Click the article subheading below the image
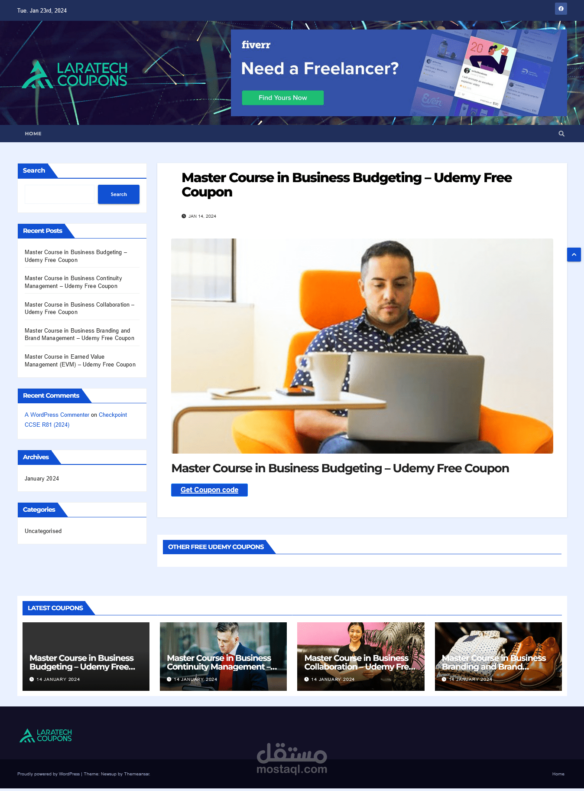 coord(341,468)
